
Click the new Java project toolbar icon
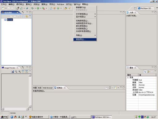[x=51, y=8]
